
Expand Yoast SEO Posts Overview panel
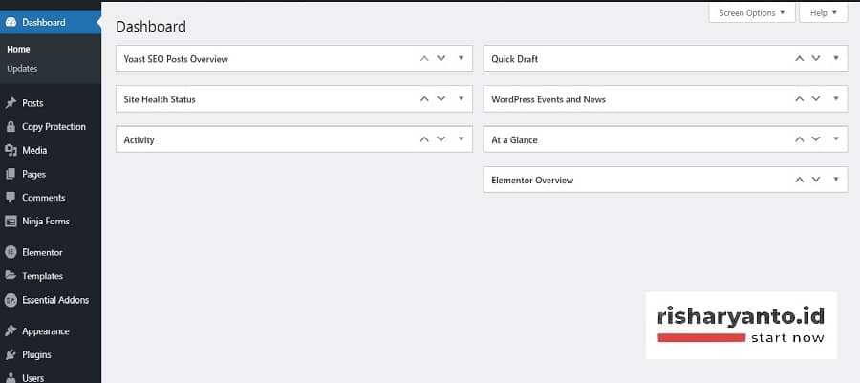(x=462, y=58)
